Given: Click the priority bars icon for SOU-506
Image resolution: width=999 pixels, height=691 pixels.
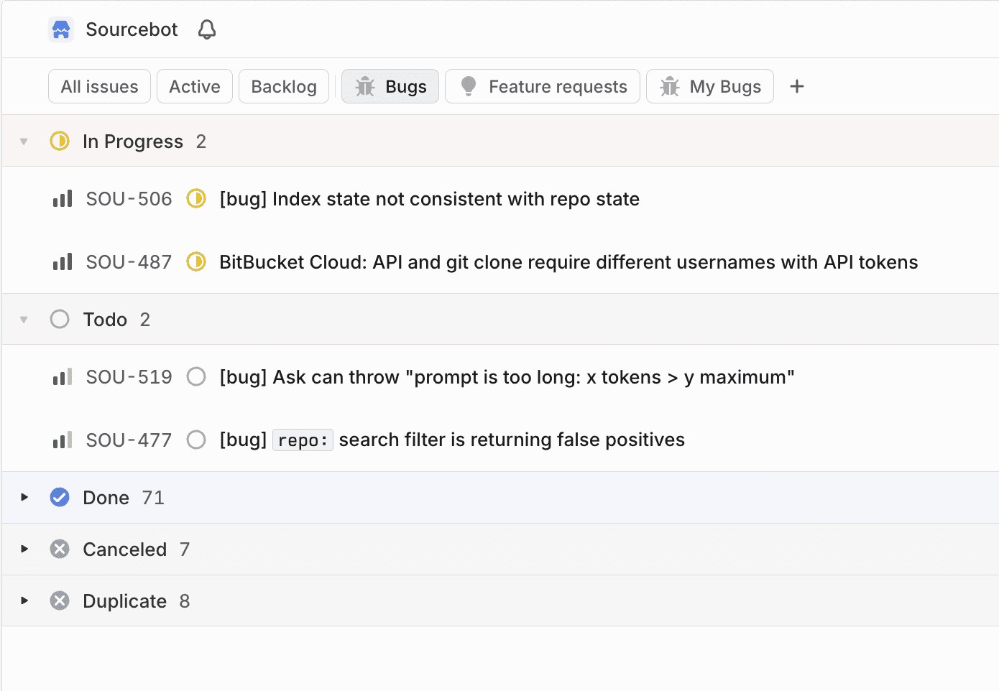Looking at the screenshot, I should pos(63,199).
